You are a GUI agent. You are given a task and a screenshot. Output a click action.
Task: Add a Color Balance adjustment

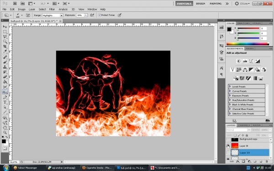(245, 70)
